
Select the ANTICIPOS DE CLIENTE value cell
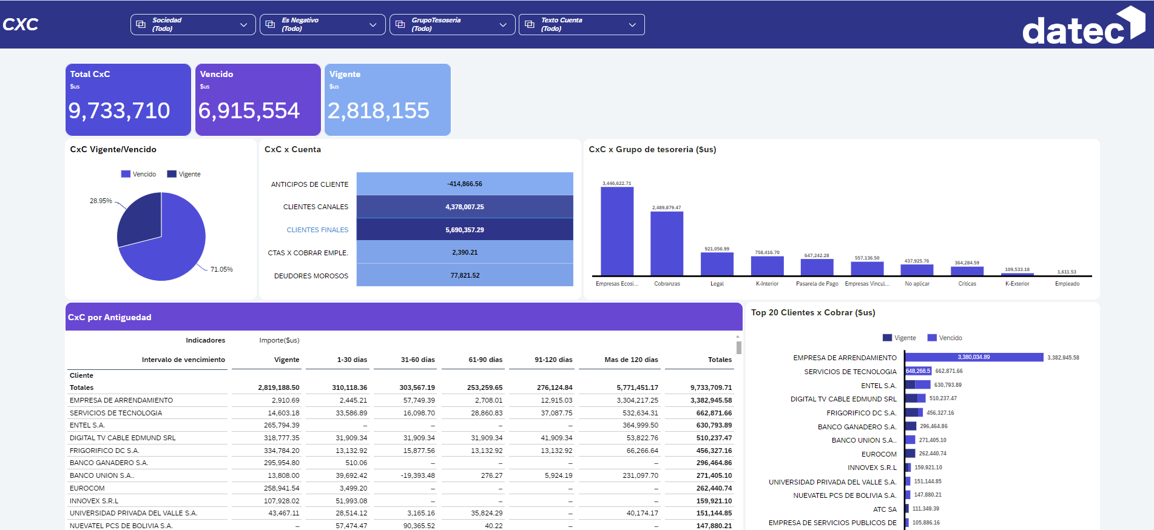point(465,184)
